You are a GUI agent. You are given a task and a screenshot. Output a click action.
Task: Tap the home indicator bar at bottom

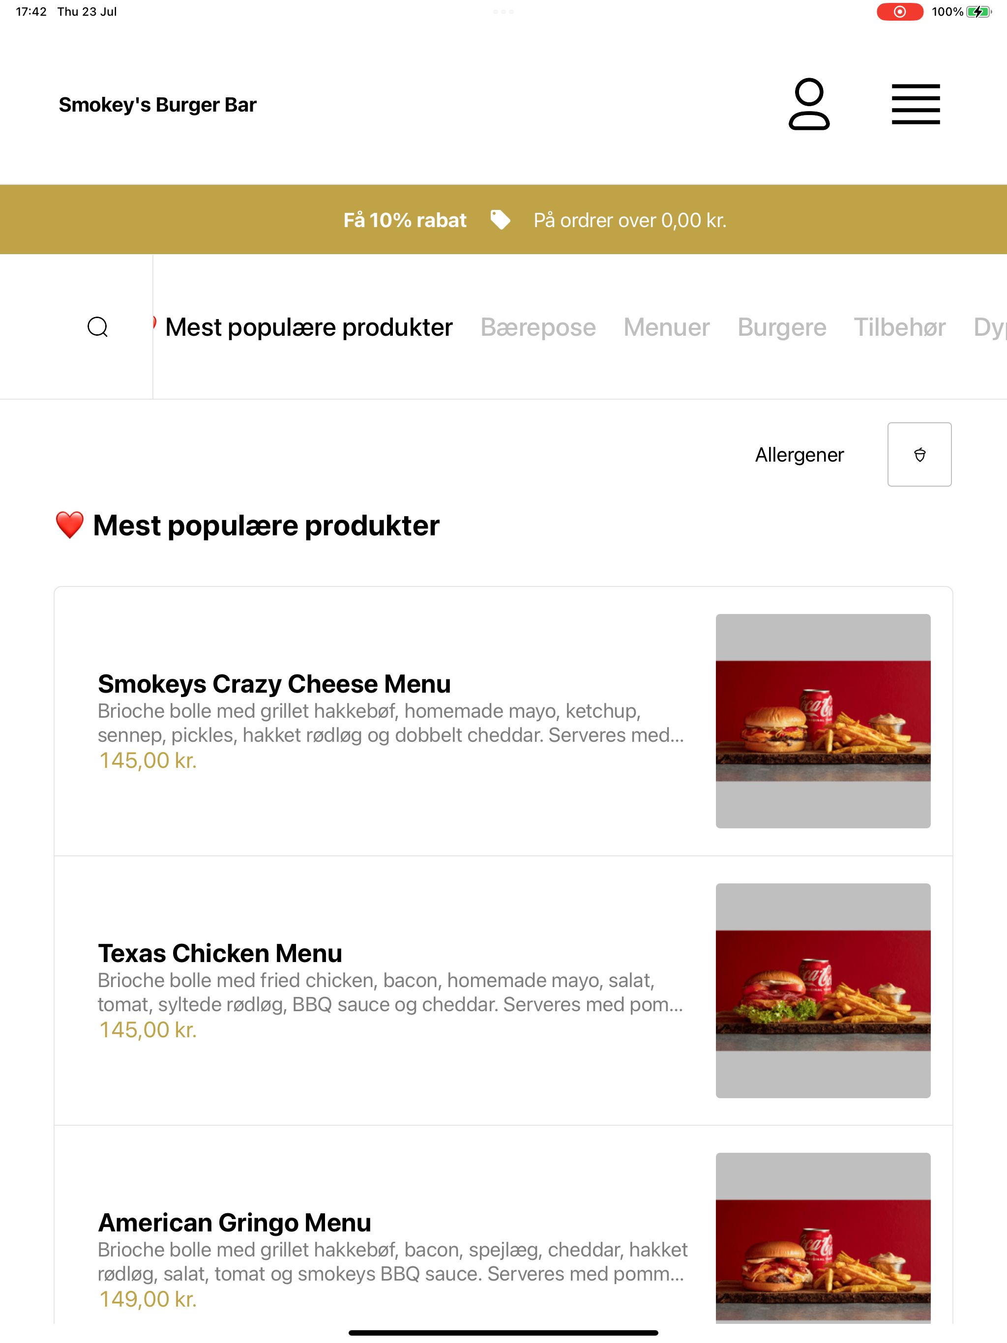503,1333
